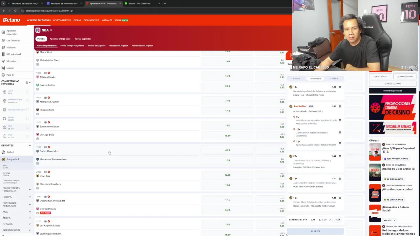Open stats icon under Phoenix Suns
Image resolution: width=420 pixels, height=236 pixels.
tap(37, 114)
